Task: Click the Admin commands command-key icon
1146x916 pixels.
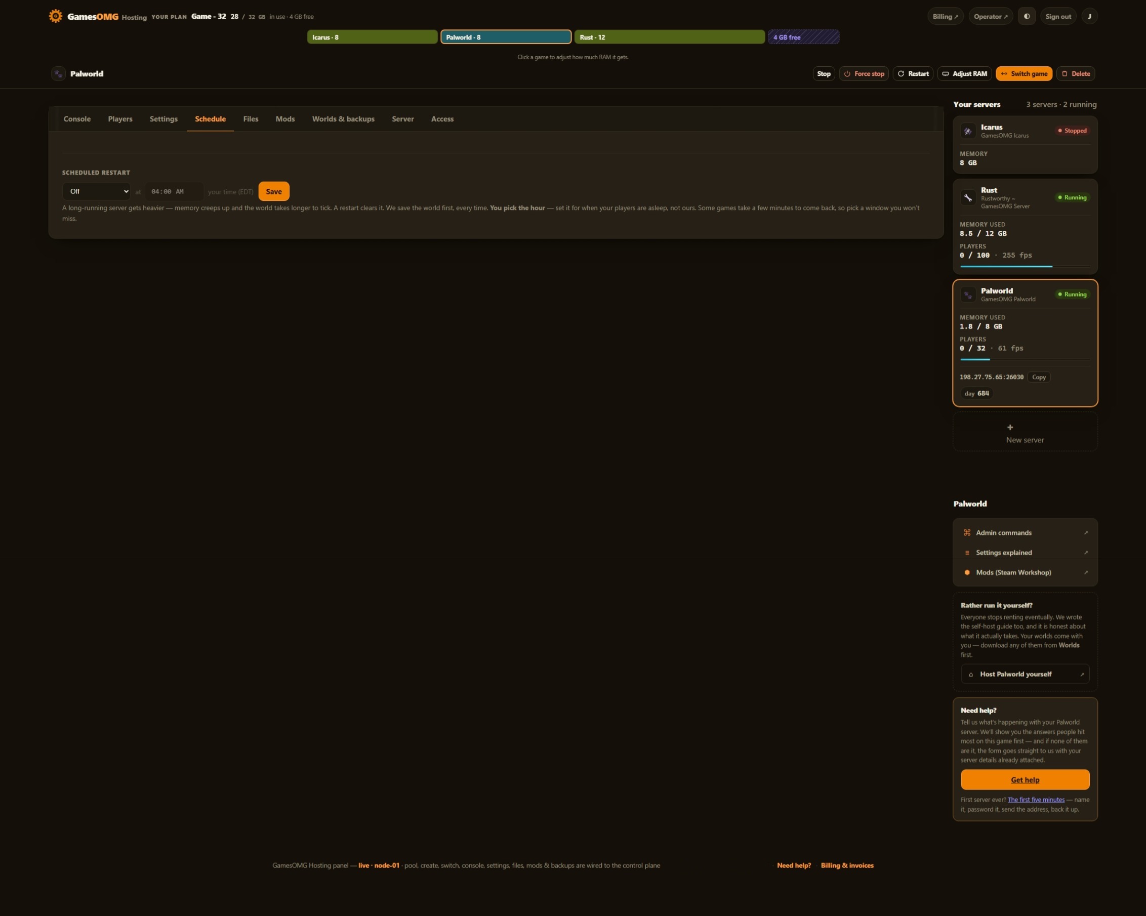Action: point(967,532)
